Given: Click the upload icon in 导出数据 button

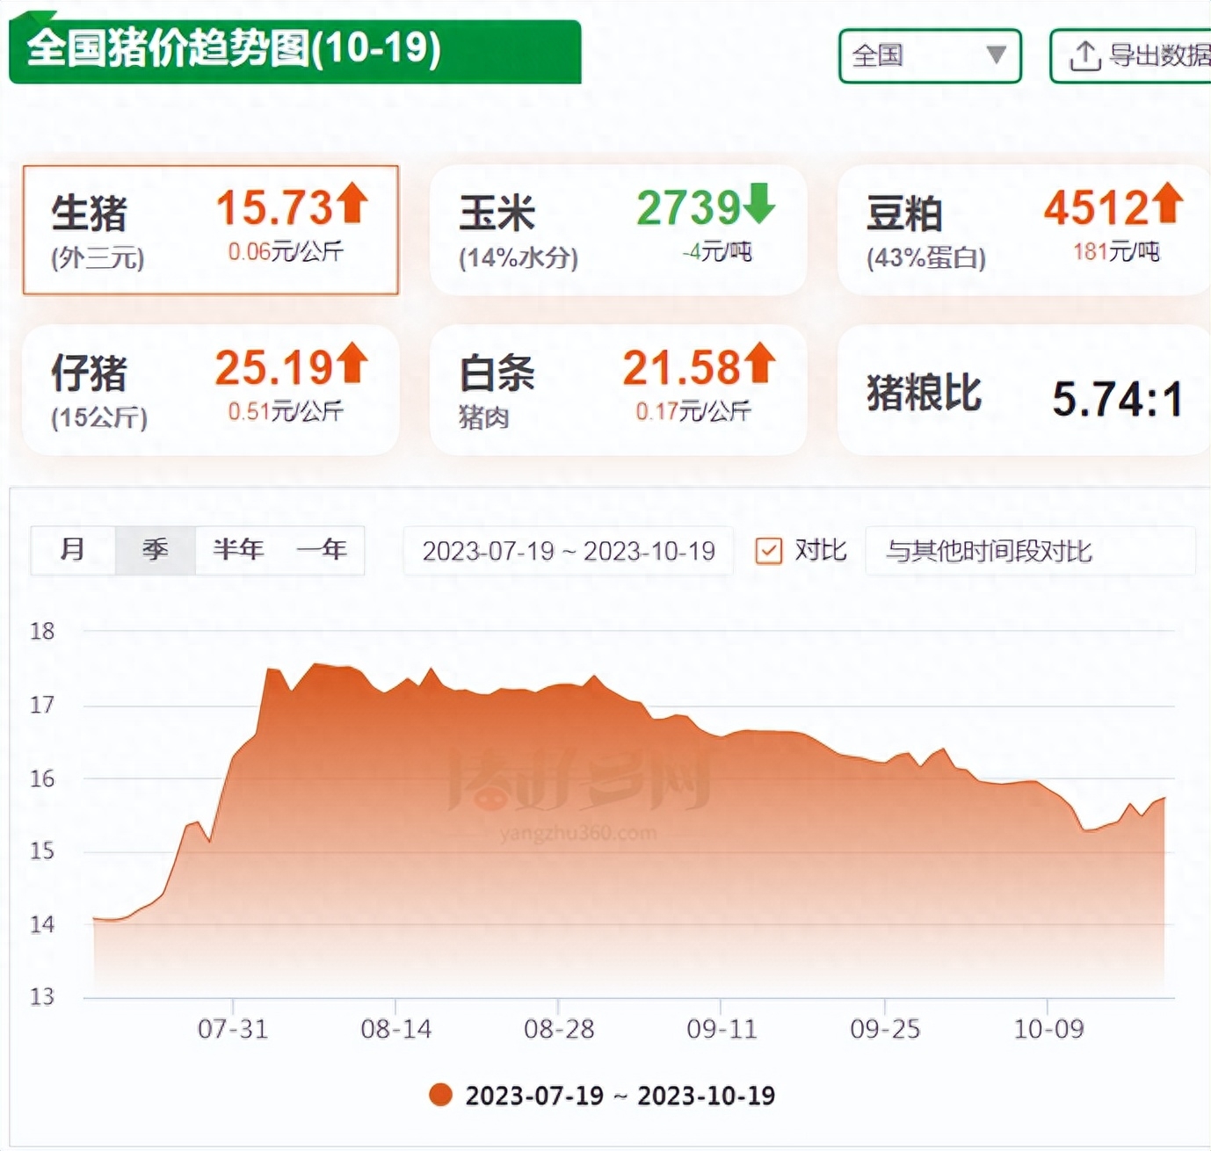Looking at the screenshot, I should 1084,56.
